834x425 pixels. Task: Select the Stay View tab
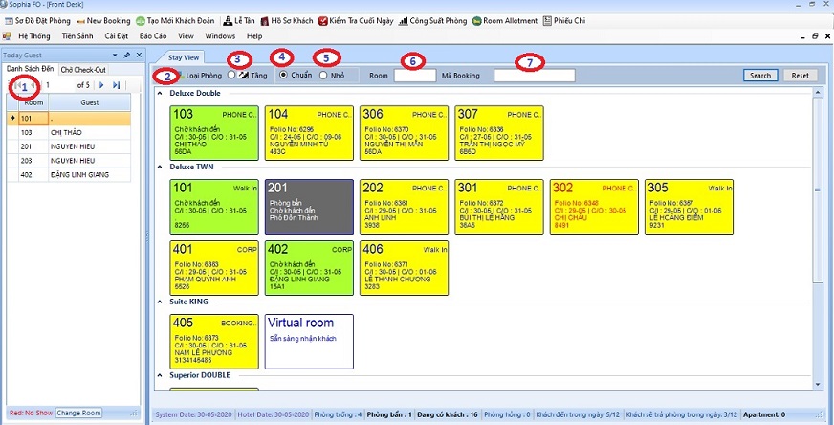click(x=184, y=57)
